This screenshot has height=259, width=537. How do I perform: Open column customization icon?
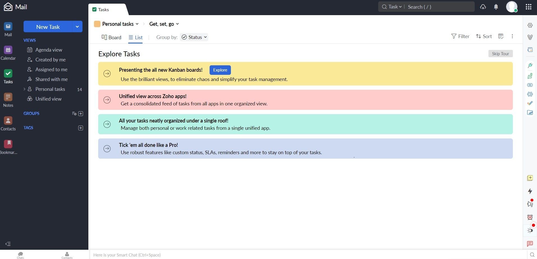coord(501,36)
